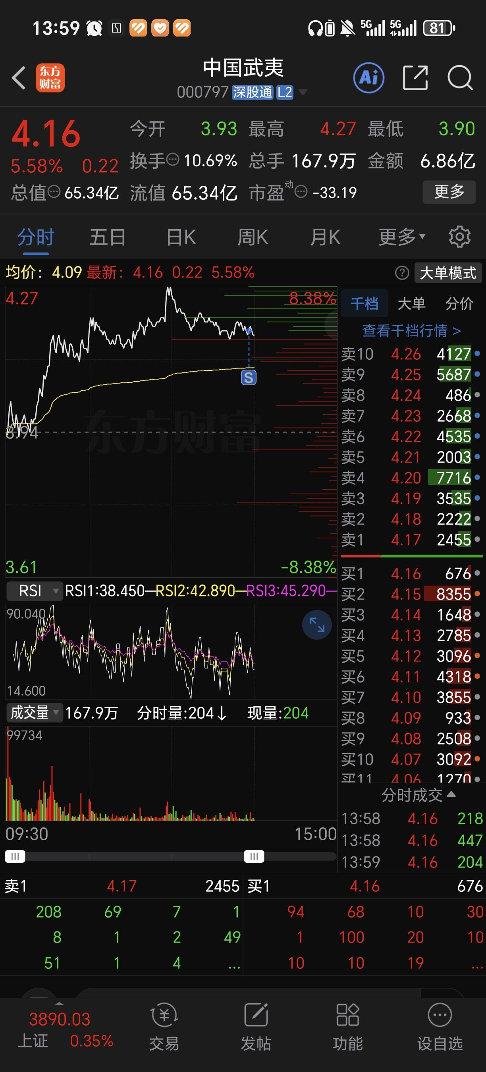This screenshot has width=486, height=1072.
Task: Open the RSI indicator dropdown
Action: coord(35,590)
